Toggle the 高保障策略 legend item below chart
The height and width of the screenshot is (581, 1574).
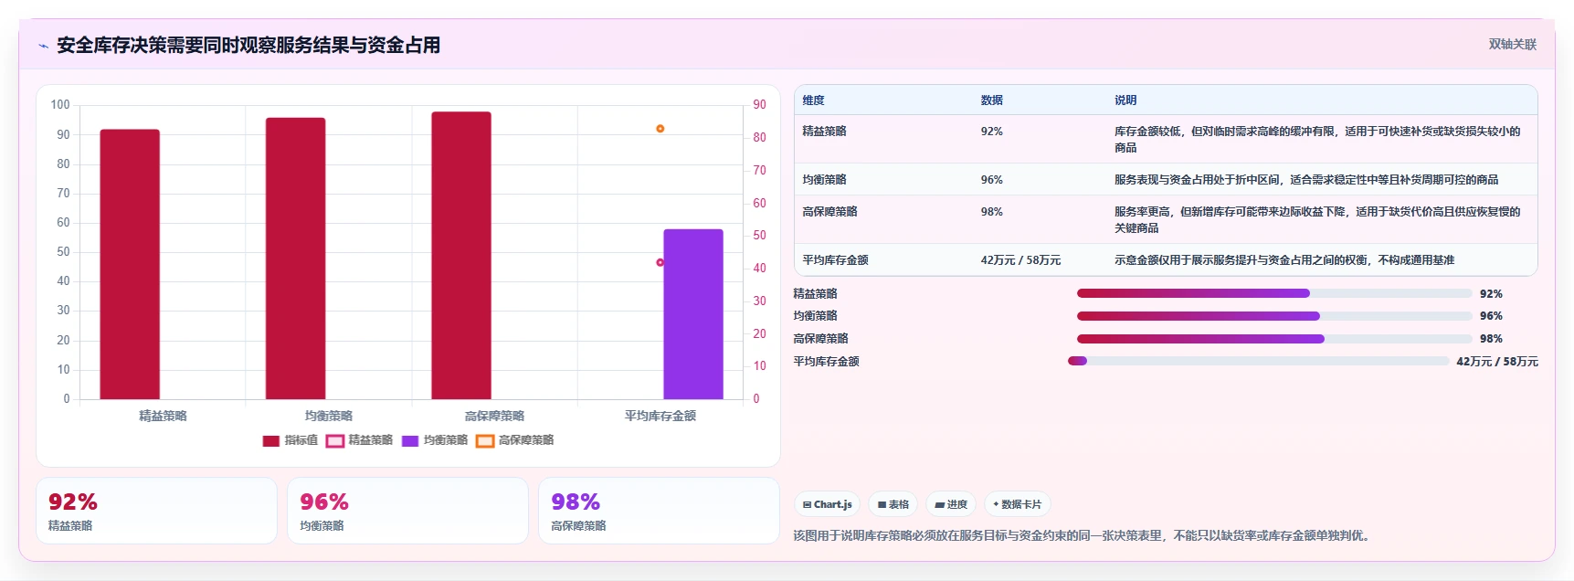[x=515, y=440]
